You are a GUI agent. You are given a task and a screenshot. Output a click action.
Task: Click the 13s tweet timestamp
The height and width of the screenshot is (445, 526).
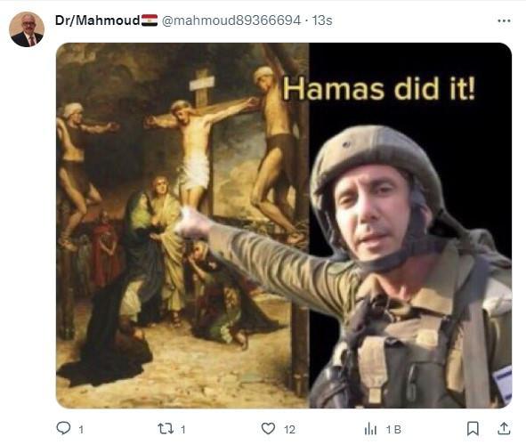[322, 20]
